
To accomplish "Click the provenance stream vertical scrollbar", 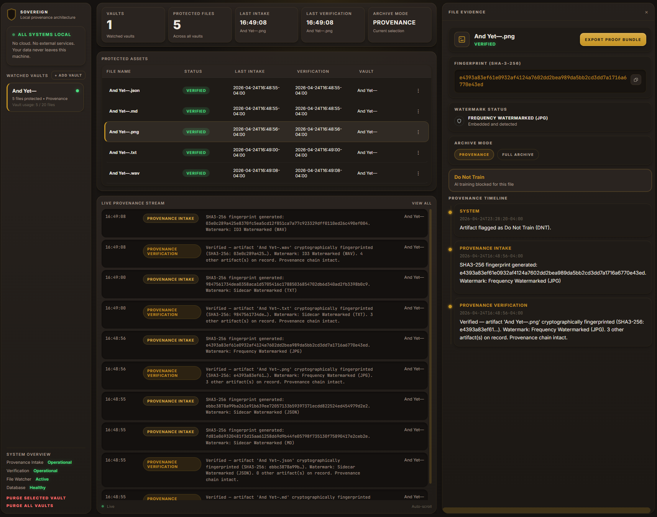I will (430, 347).
